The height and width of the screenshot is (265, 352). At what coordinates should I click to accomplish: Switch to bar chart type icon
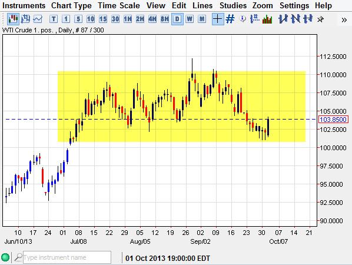(x=25, y=19)
